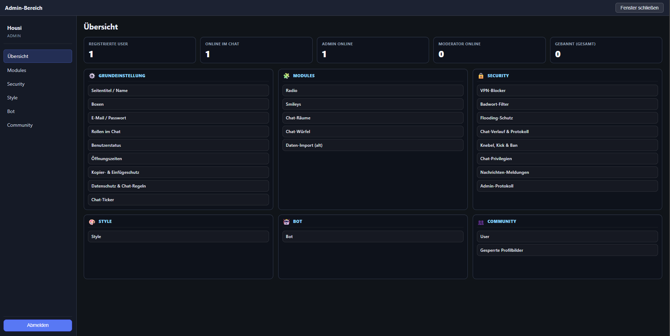Click the gear icon beside Grundeinstellung

92,76
